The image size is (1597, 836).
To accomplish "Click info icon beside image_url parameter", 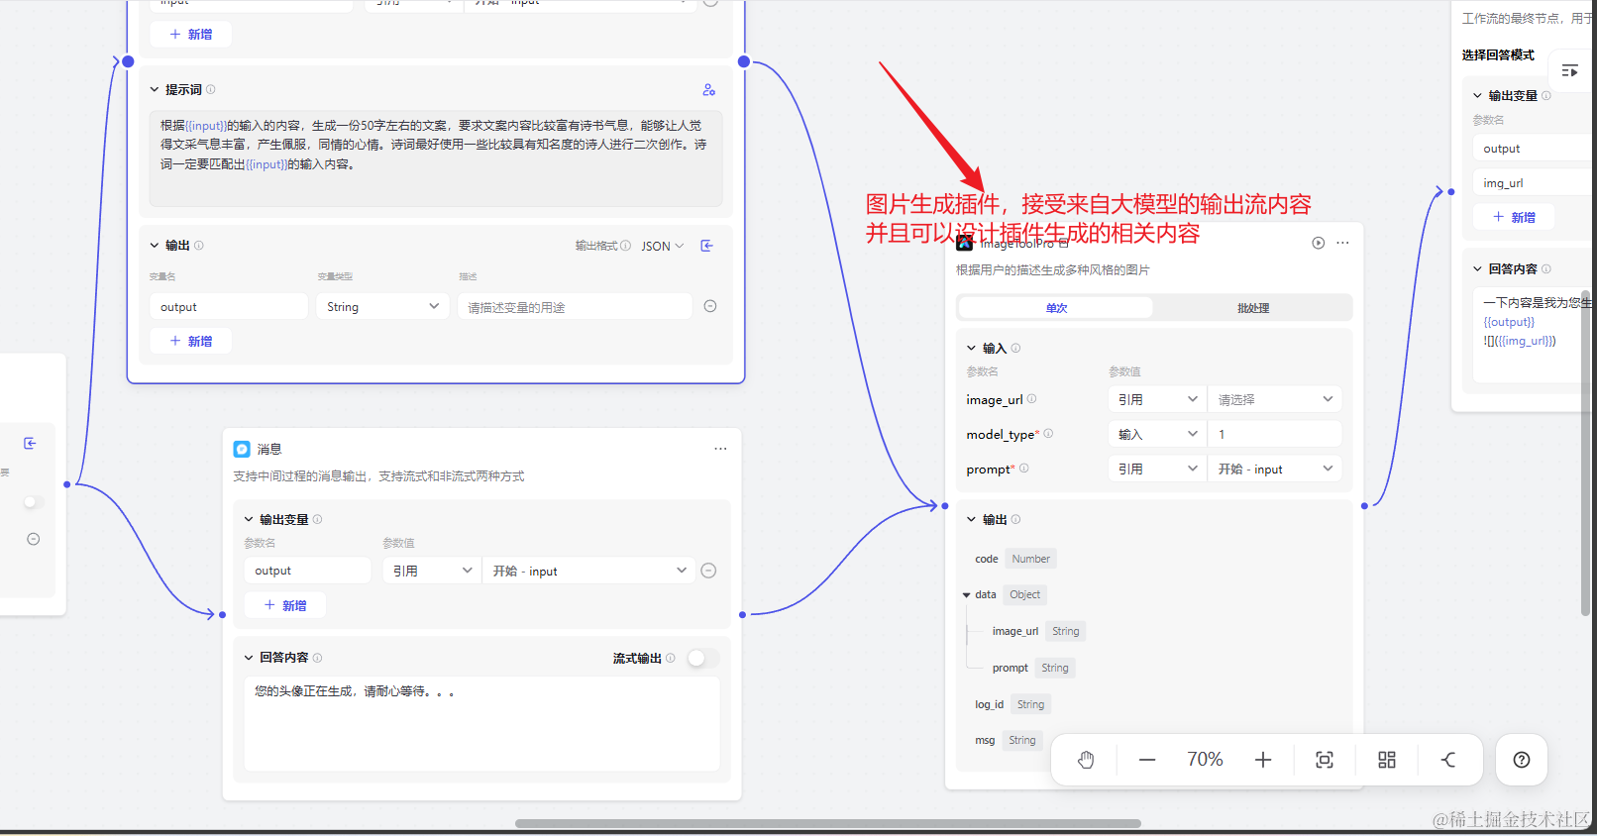I will [x=1031, y=399].
